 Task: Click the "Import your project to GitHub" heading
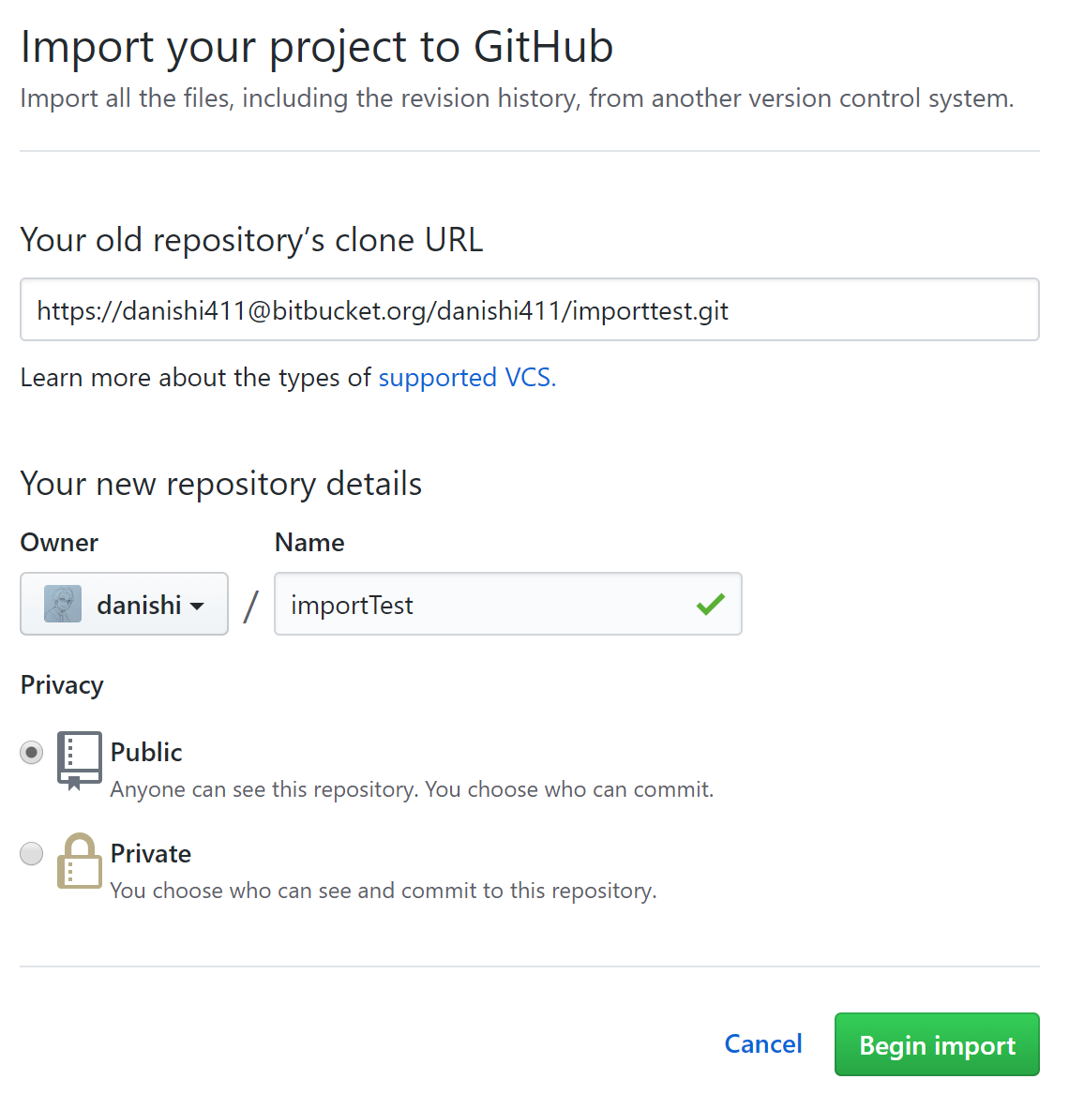click(317, 47)
